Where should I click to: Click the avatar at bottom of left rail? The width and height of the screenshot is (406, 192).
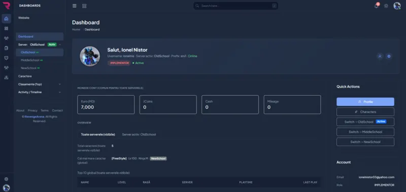tap(6, 188)
